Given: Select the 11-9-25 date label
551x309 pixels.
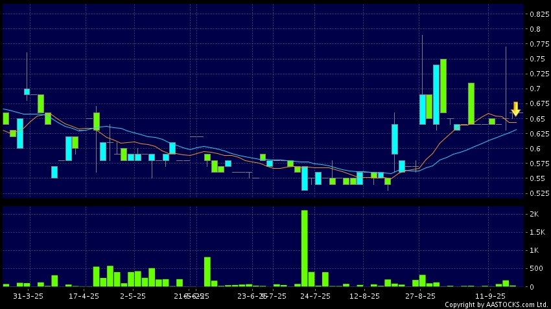Looking at the screenshot, I should (491, 296).
